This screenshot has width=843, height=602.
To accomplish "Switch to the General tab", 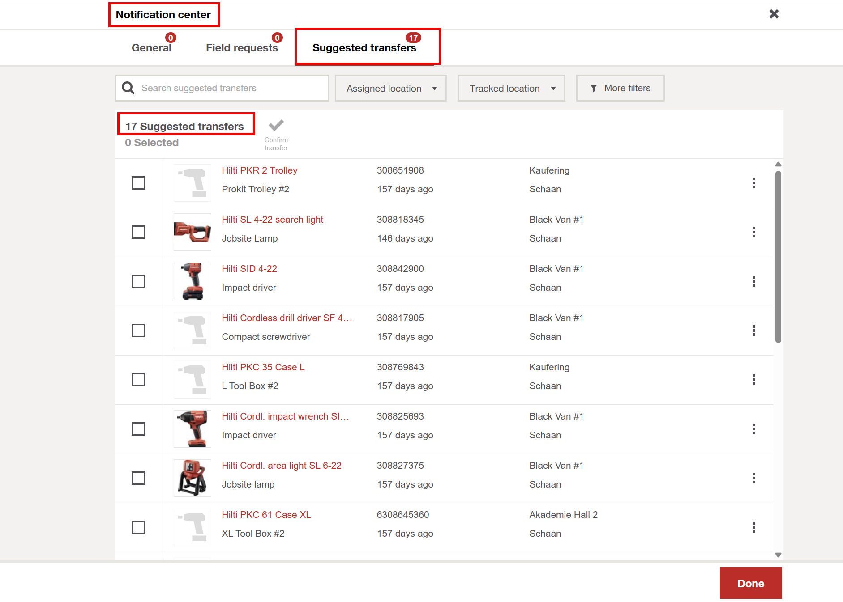I will (151, 48).
